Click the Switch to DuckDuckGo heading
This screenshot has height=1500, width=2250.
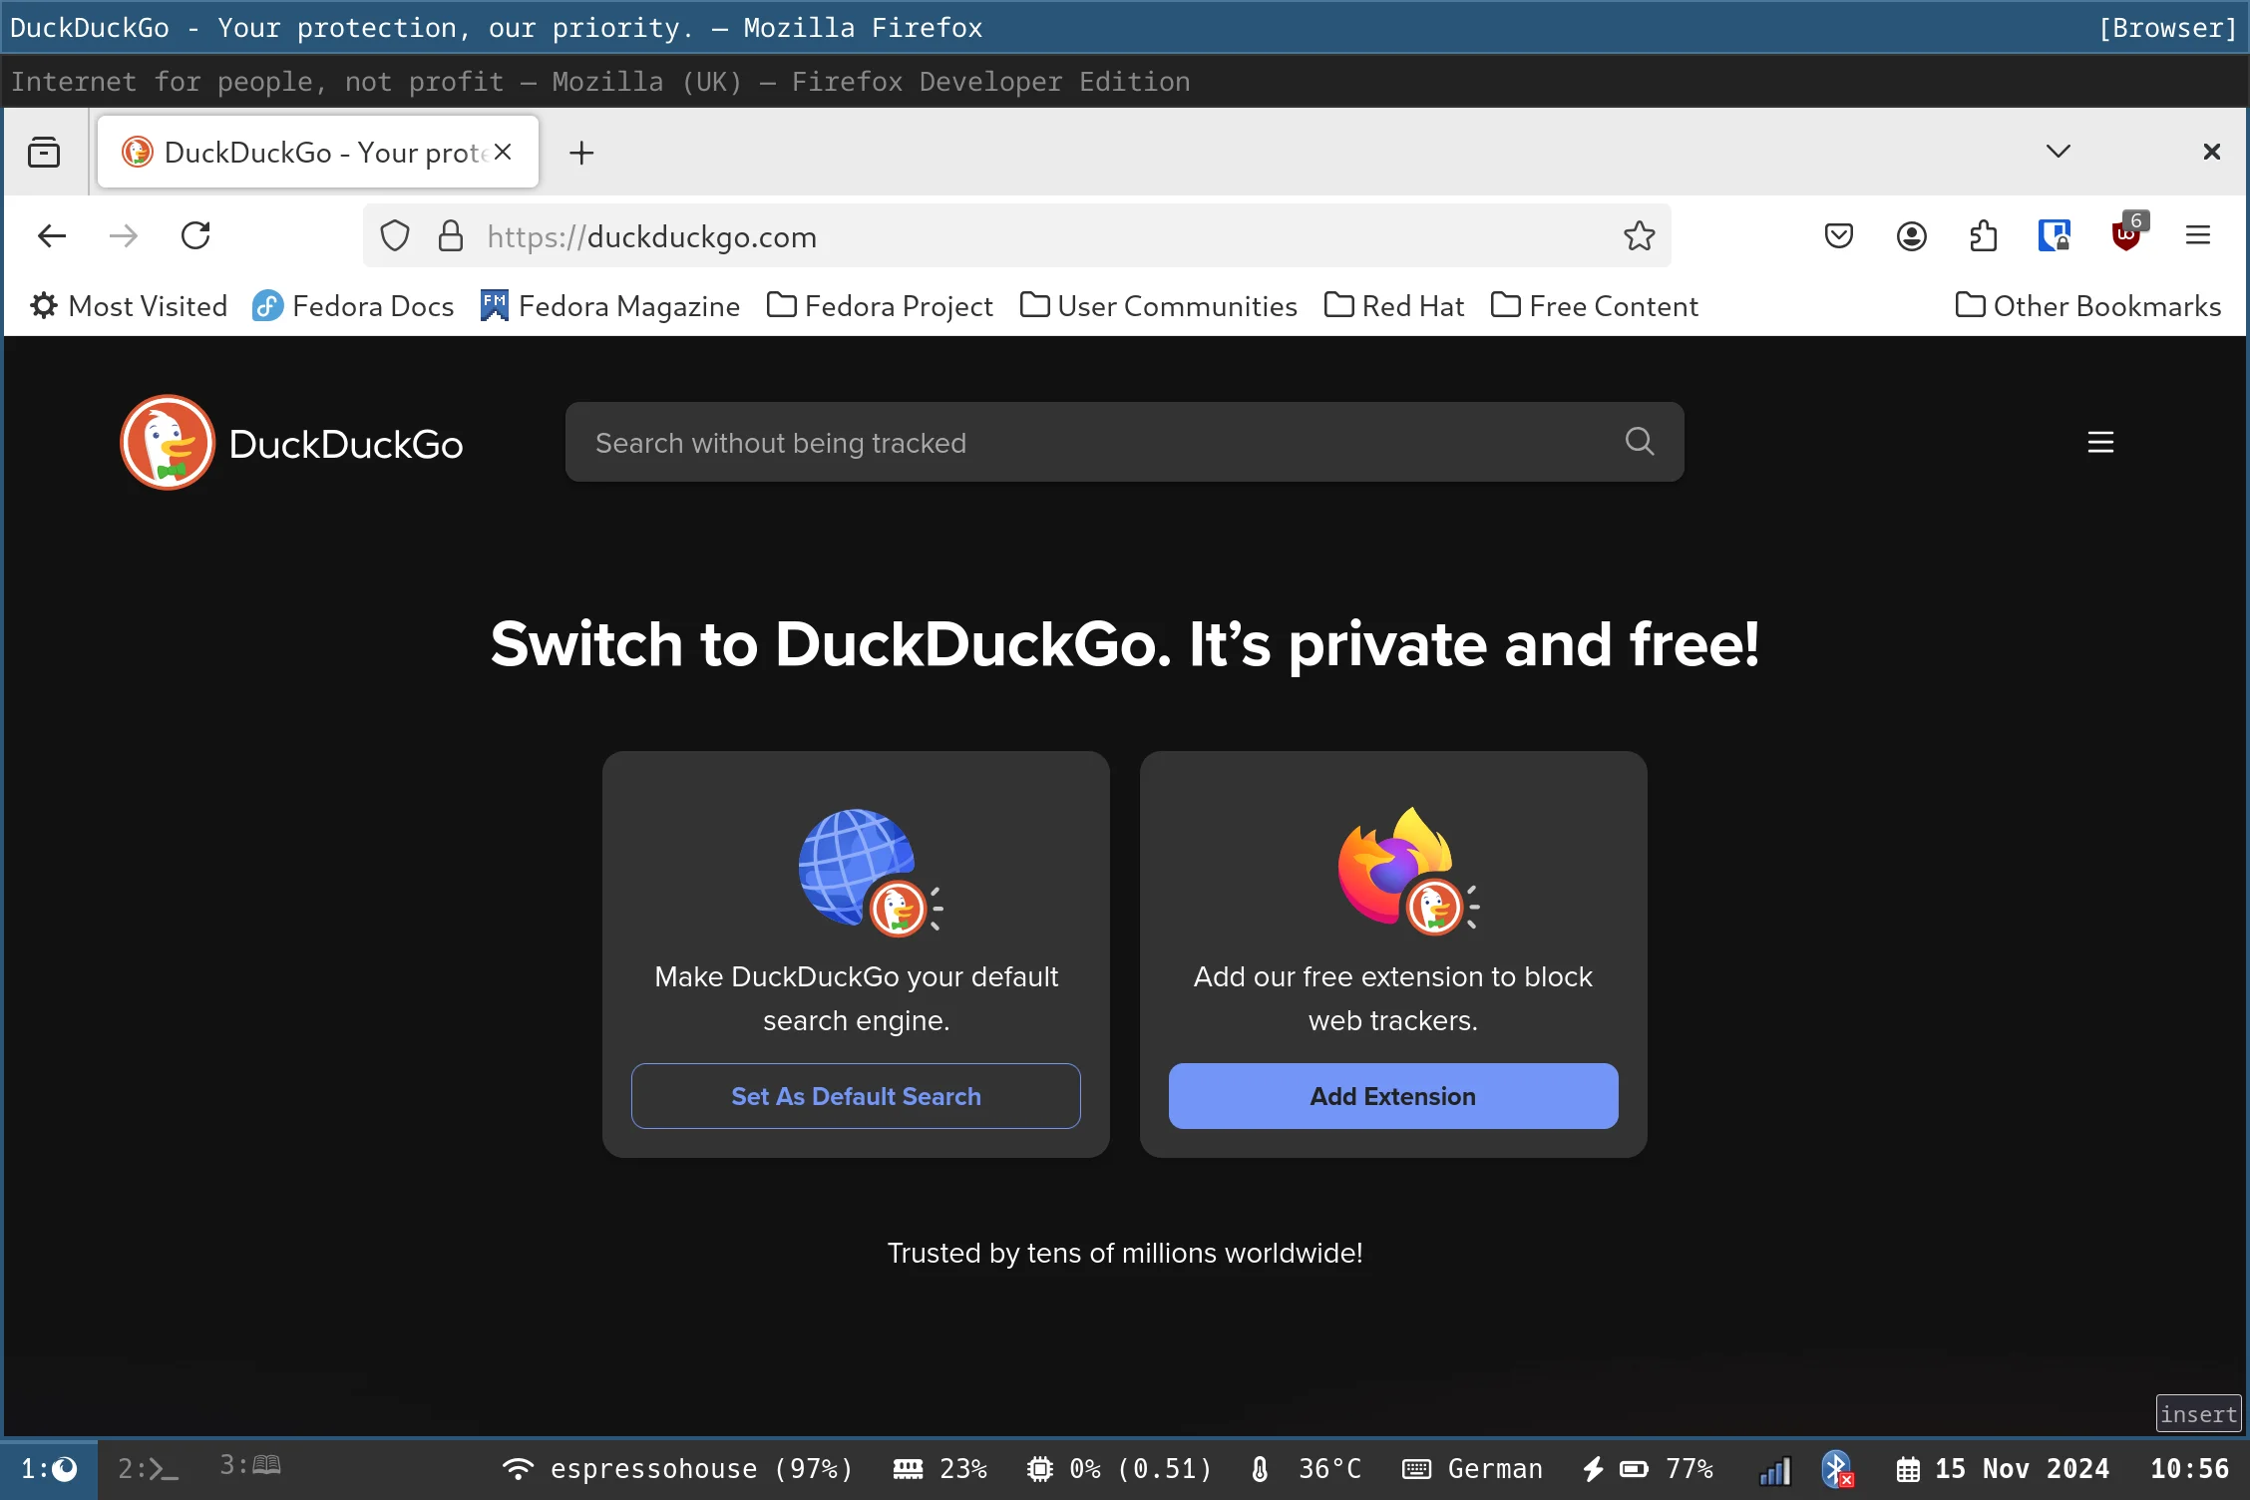coord(1125,644)
